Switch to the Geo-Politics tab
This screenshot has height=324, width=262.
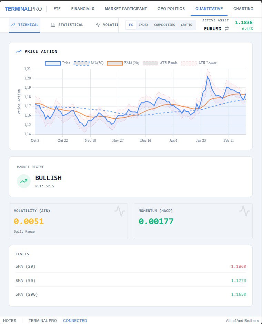point(171,9)
